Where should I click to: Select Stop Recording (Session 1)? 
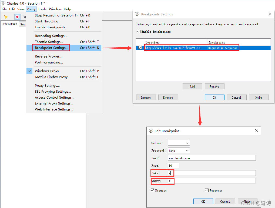tap(64, 15)
